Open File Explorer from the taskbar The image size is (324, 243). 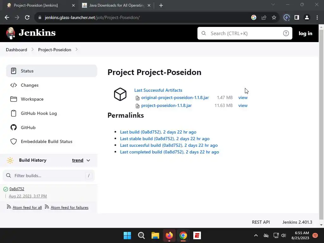tap(155, 235)
